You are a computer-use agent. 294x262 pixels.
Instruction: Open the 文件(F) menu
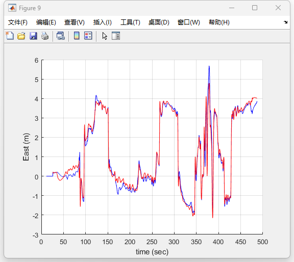point(18,22)
